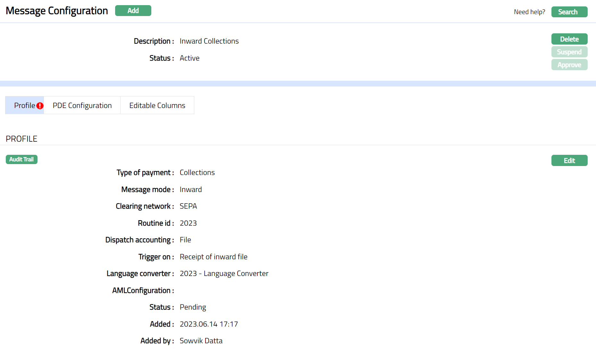
Task: Click the Need help? text
Action: [529, 12]
